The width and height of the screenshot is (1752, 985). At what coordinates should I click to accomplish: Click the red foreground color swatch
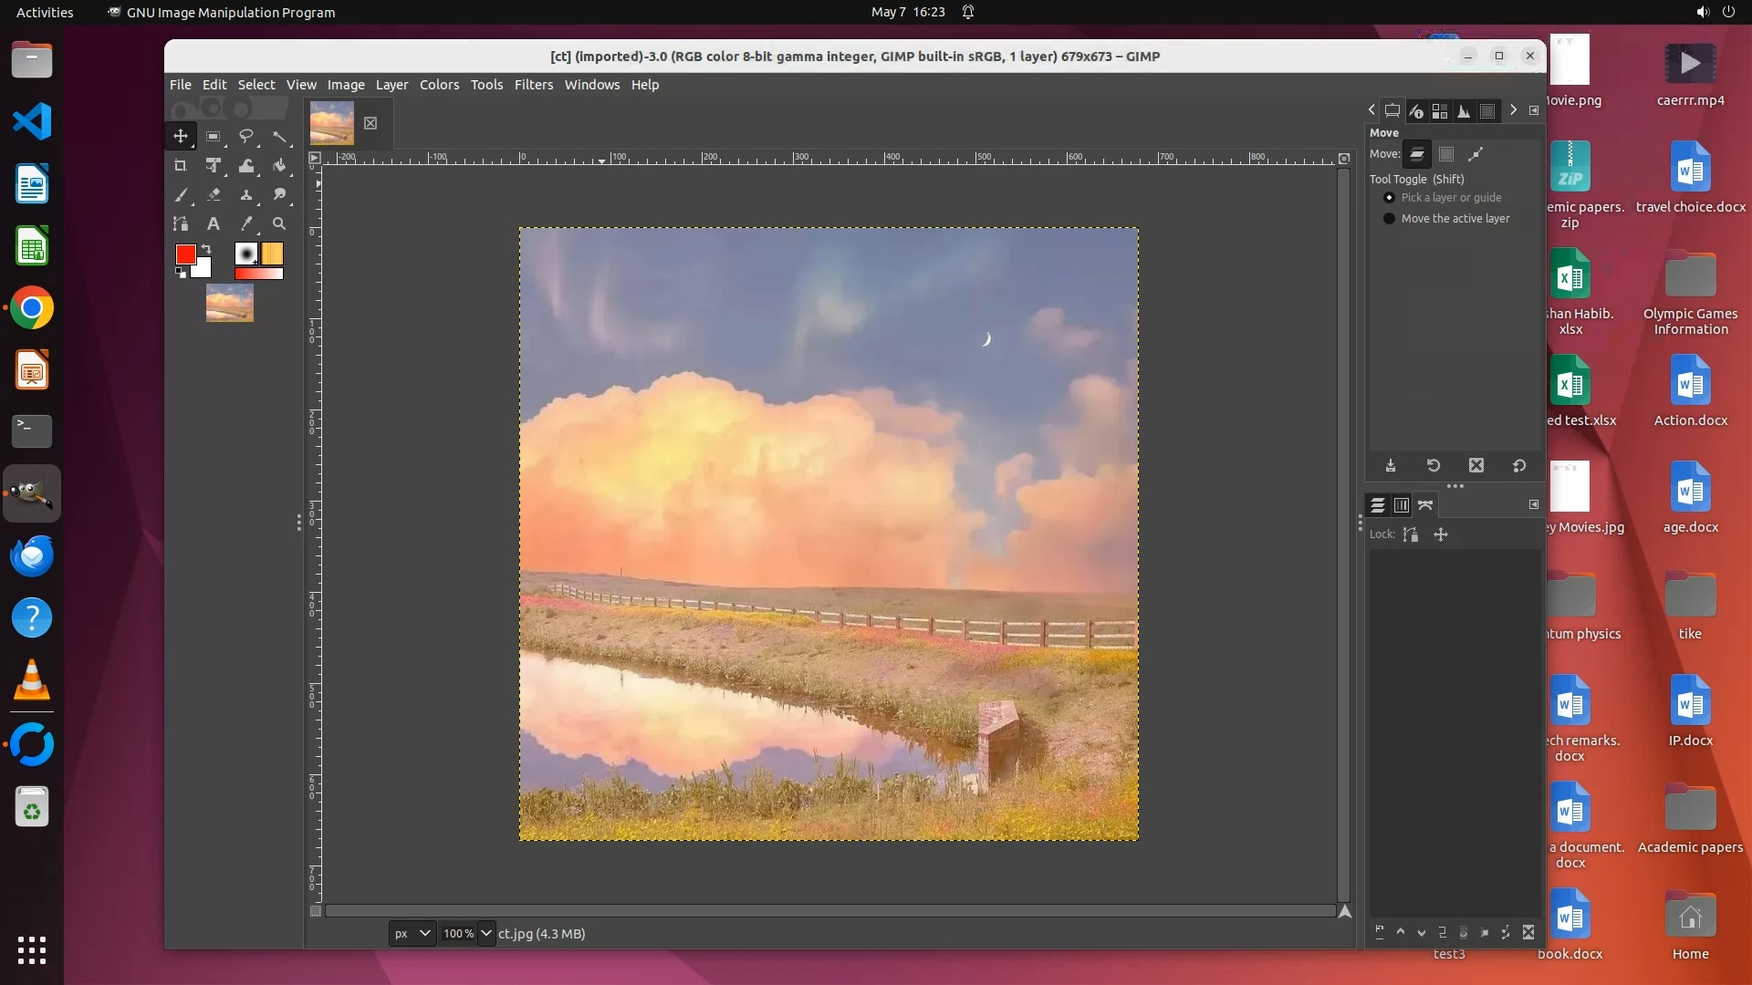click(185, 254)
